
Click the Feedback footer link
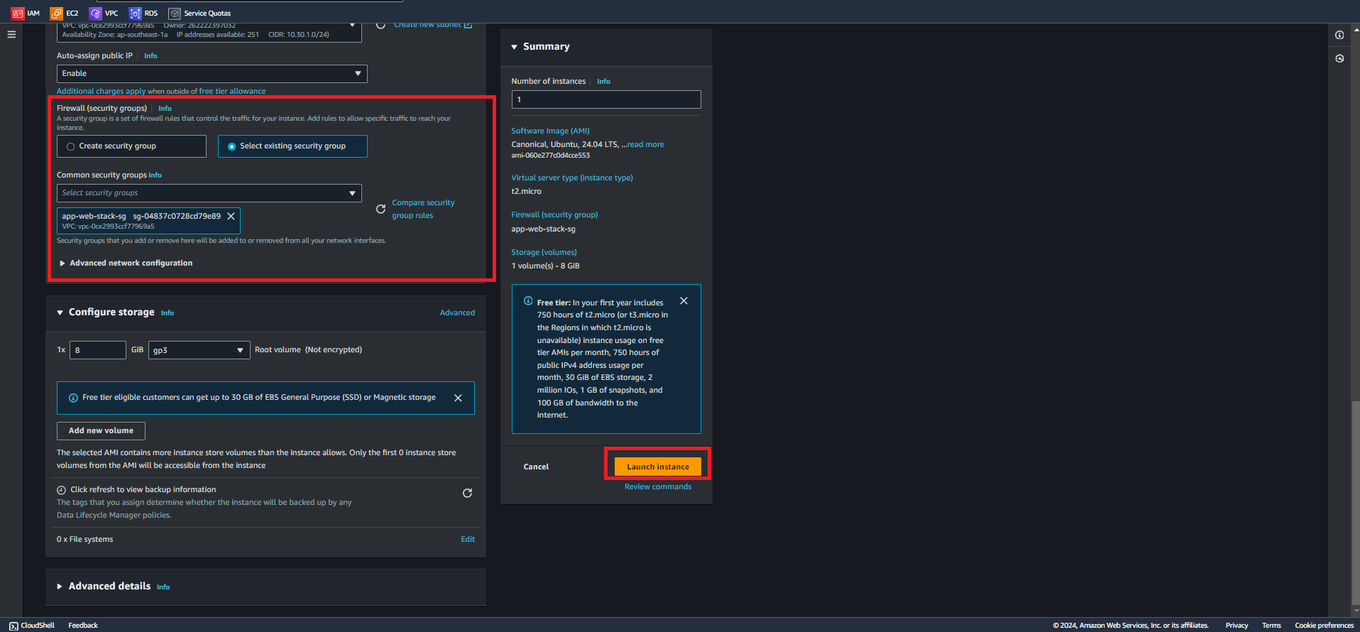click(x=83, y=626)
